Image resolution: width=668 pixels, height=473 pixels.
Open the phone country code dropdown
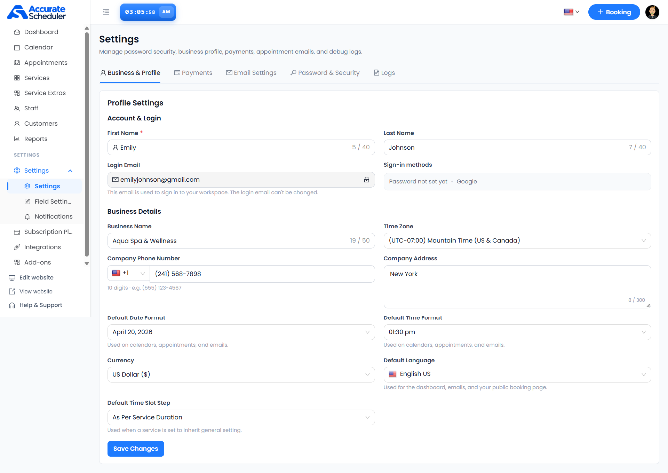click(128, 274)
